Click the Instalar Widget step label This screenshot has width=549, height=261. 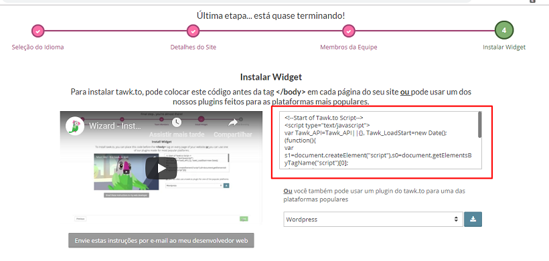tap(504, 47)
